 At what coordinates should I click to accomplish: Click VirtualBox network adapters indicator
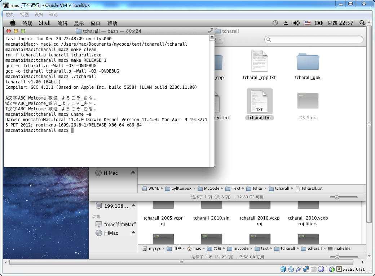click(x=306, y=269)
